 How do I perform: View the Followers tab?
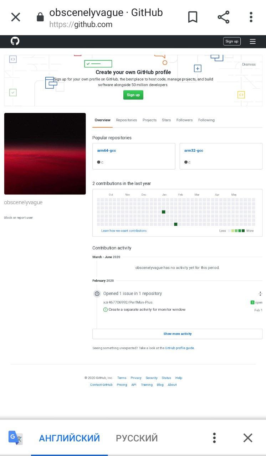(184, 120)
